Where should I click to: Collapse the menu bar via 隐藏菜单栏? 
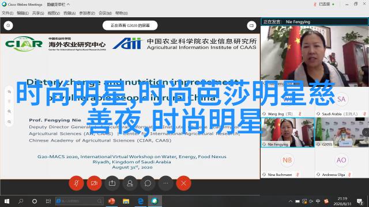58,5
